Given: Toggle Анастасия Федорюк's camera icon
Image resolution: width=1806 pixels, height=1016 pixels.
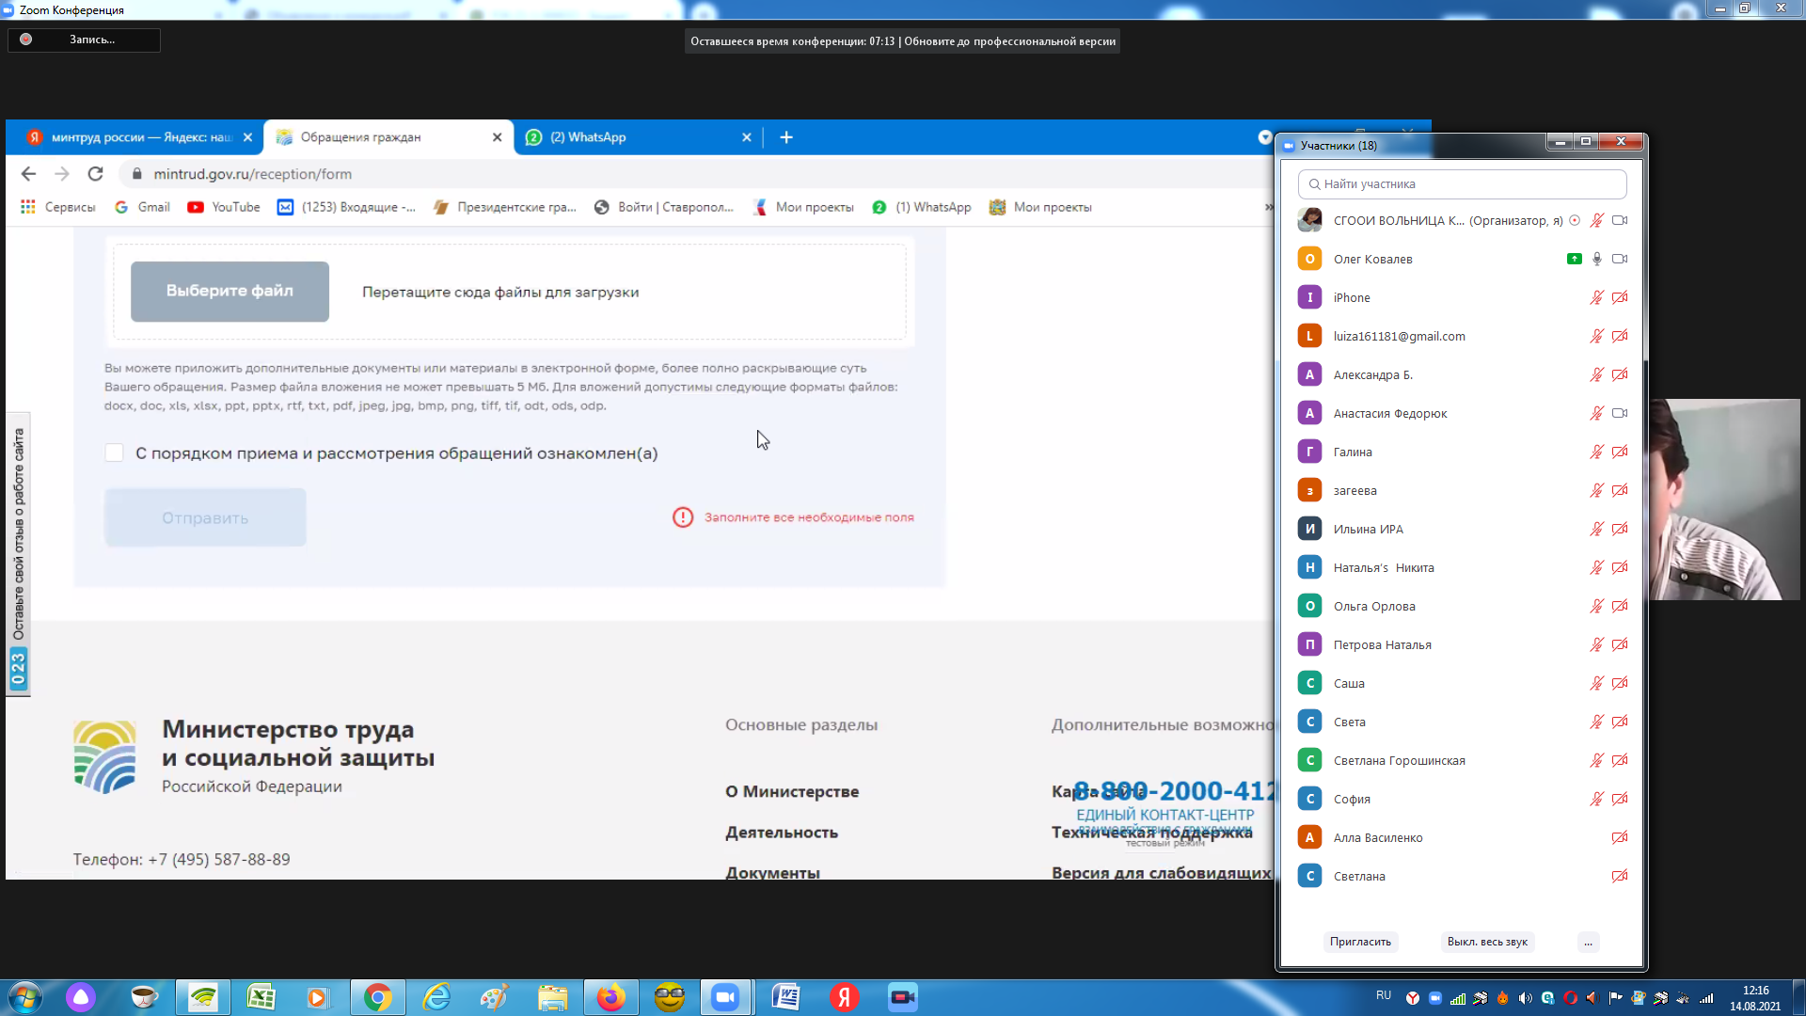Looking at the screenshot, I should [x=1620, y=413].
